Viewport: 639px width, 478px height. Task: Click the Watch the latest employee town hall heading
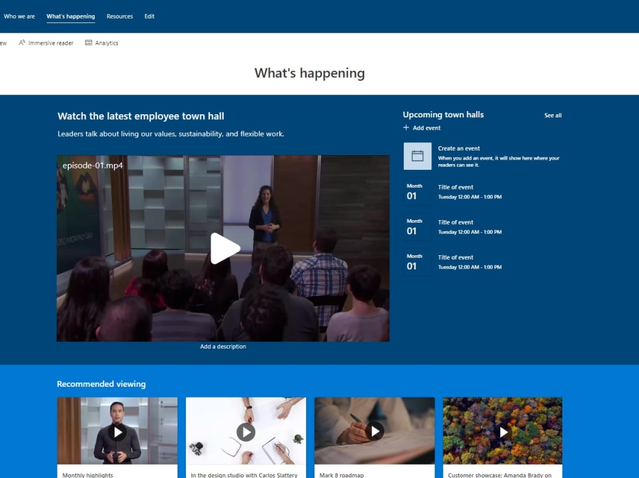point(141,116)
